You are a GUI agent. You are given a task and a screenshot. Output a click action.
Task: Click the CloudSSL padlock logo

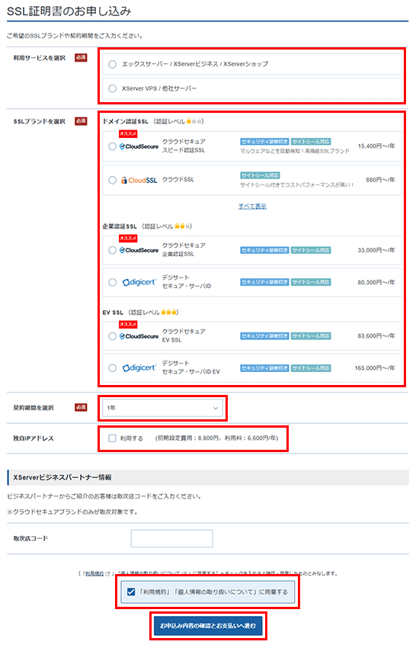pos(139,180)
